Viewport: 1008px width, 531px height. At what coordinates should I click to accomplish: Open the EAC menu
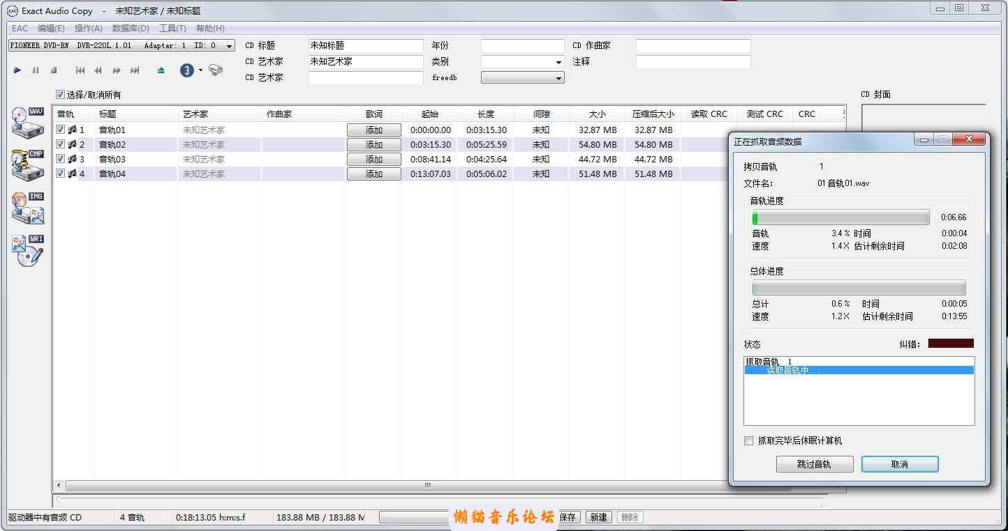click(20, 29)
